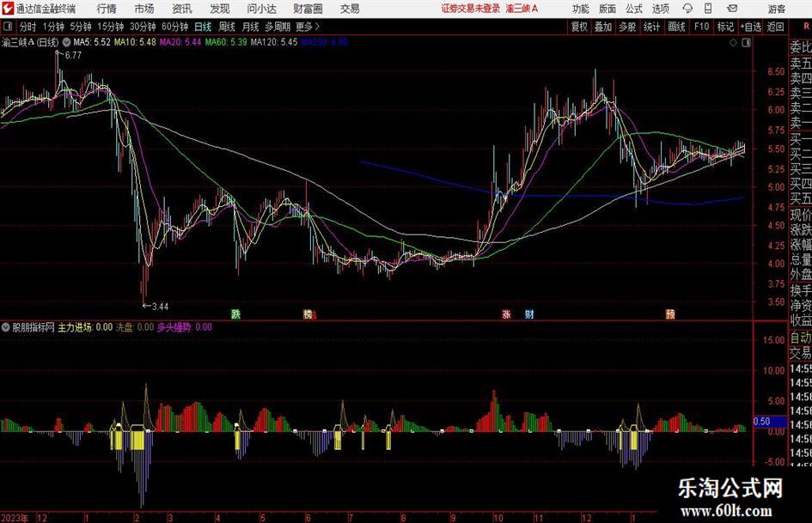Open the 交易 menu

pos(350,9)
